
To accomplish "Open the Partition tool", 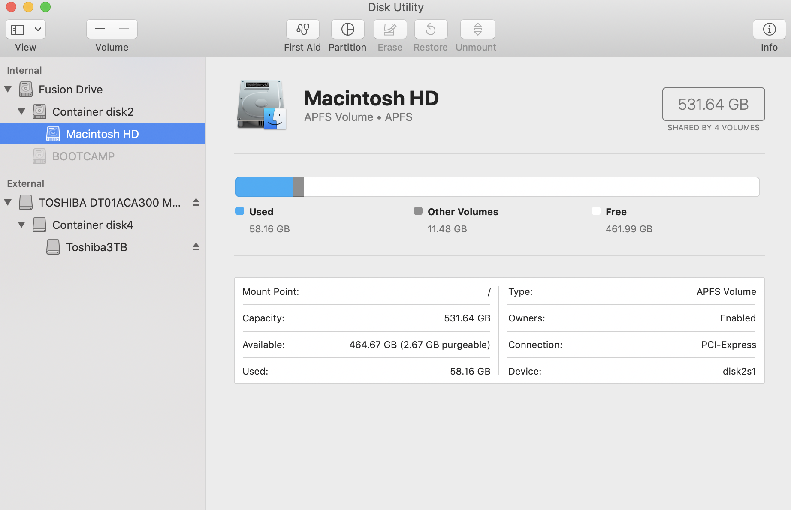I will coord(347,30).
